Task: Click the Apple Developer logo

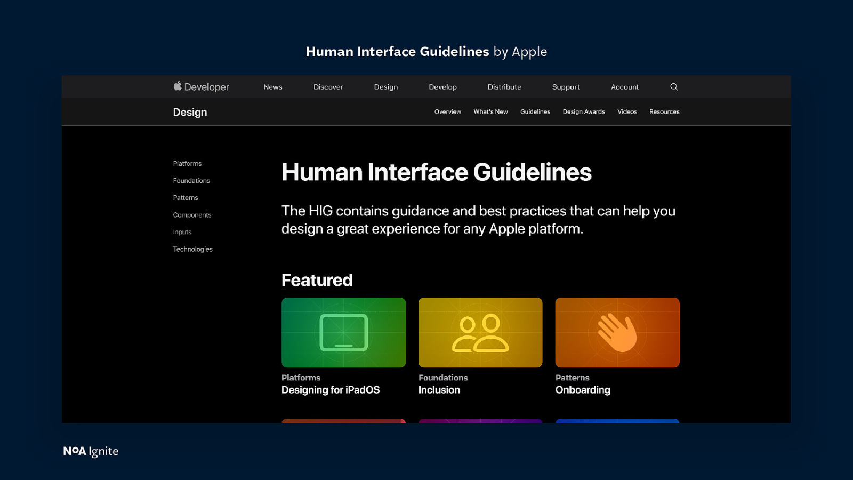Action: (201, 86)
